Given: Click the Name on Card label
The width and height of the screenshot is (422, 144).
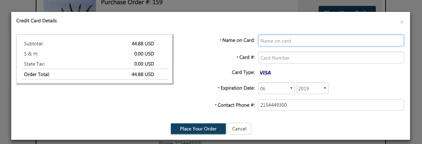Looking at the screenshot, I should point(238,40).
